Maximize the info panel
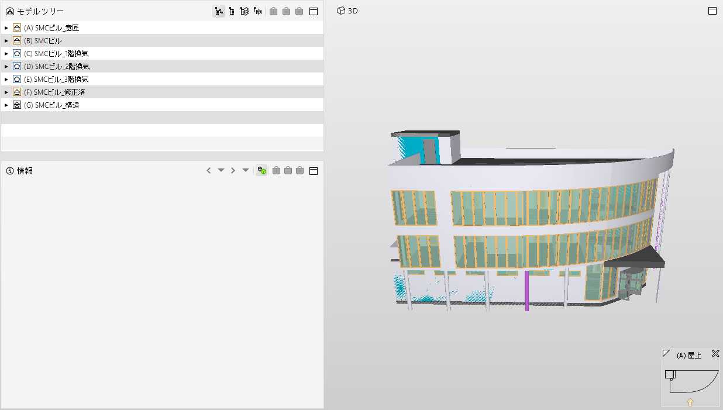Screen dimensions: 723x410 point(314,171)
